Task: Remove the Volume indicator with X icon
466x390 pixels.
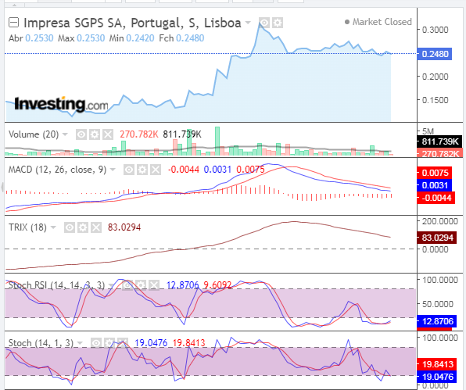Action: tap(108, 134)
